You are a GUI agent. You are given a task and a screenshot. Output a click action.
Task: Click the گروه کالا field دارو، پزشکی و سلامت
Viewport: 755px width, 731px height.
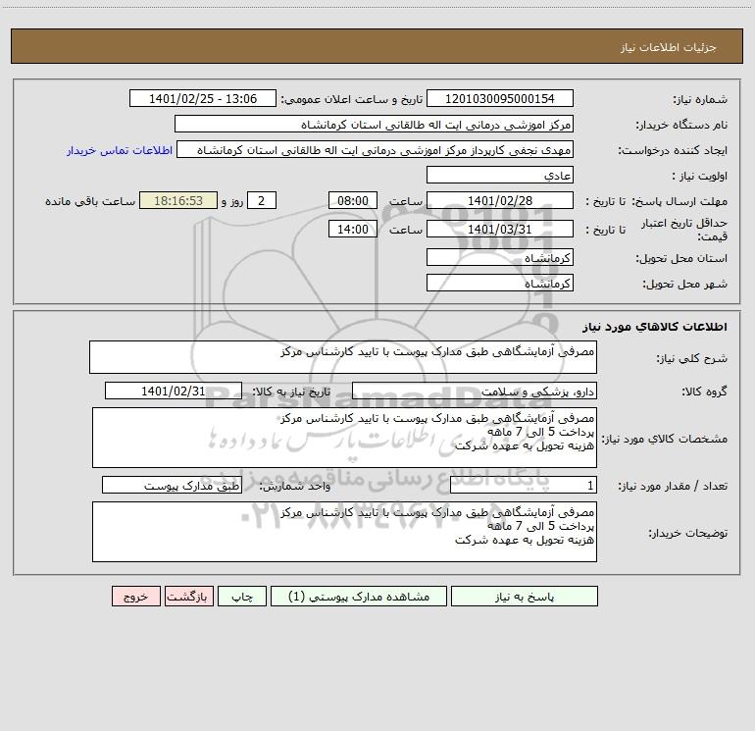tap(475, 391)
